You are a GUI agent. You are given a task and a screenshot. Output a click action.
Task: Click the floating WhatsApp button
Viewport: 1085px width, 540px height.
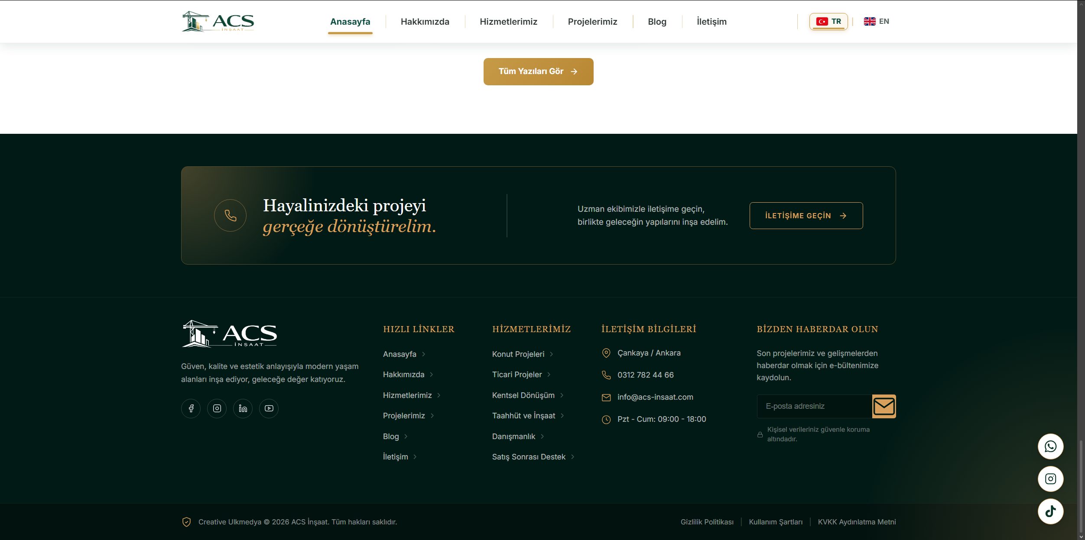click(1050, 446)
